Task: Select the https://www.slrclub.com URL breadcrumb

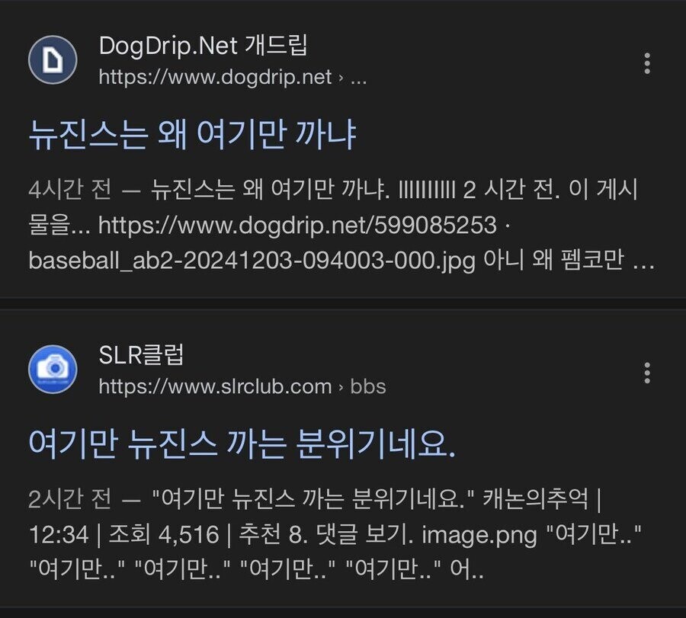Action: (215, 386)
